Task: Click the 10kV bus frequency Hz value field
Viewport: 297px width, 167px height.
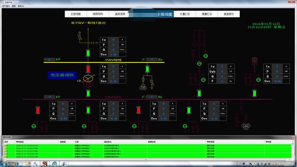Action: pyautogui.click(x=152, y=97)
